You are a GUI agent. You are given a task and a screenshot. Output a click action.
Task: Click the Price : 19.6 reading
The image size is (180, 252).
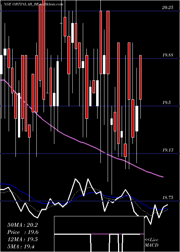click(23, 232)
